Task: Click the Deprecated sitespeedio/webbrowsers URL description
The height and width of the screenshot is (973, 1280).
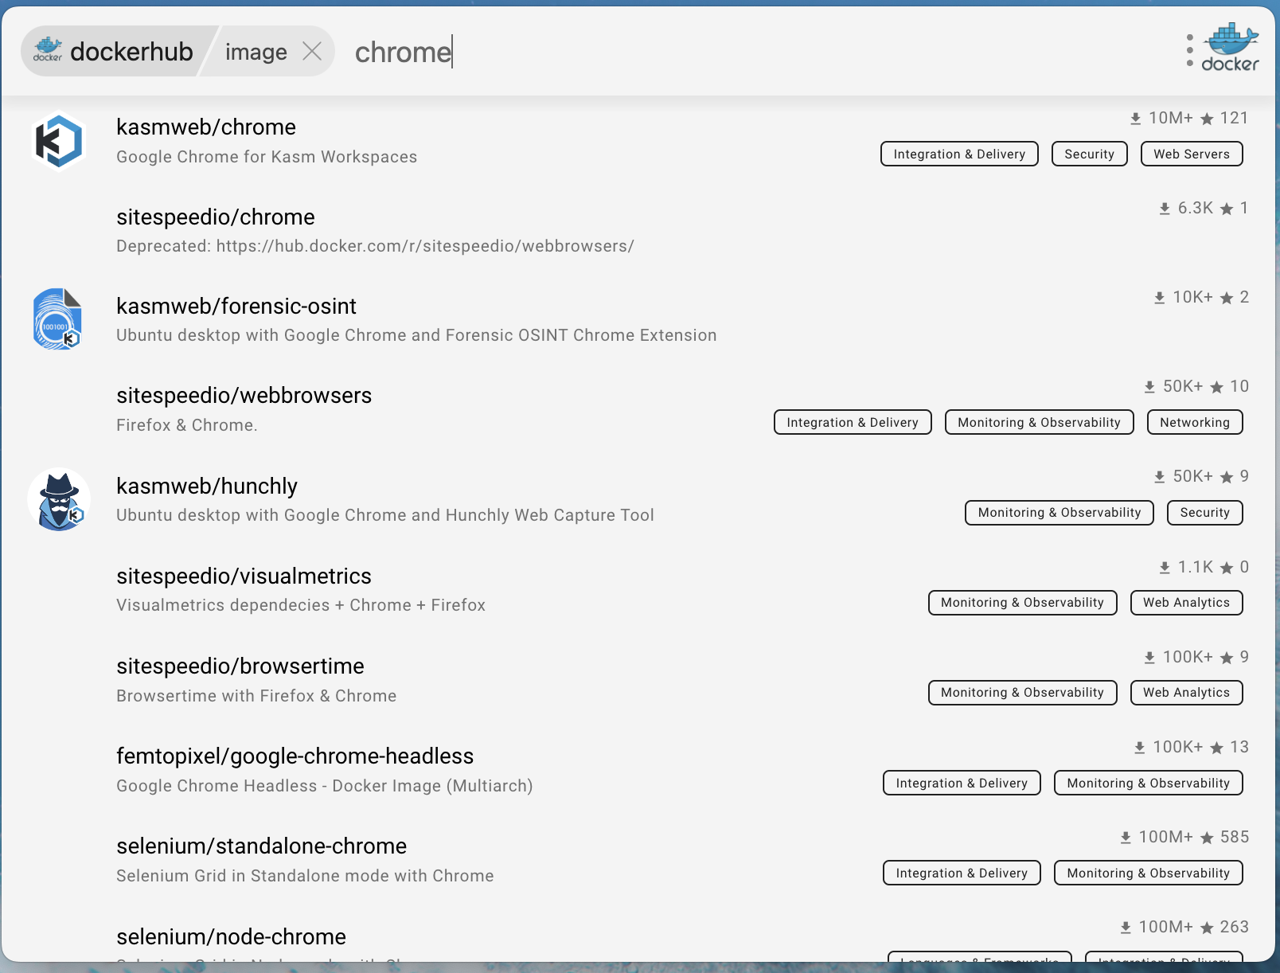Action: tap(375, 246)
